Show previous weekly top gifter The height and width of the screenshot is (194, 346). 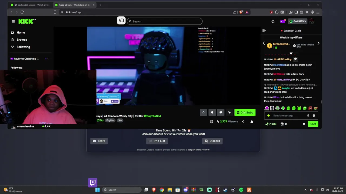pos(264,43)
